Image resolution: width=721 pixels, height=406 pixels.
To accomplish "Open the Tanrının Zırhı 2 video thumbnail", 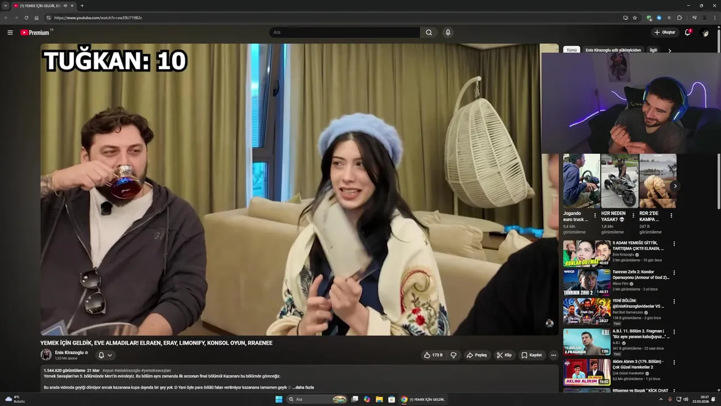I will [586, 283].
